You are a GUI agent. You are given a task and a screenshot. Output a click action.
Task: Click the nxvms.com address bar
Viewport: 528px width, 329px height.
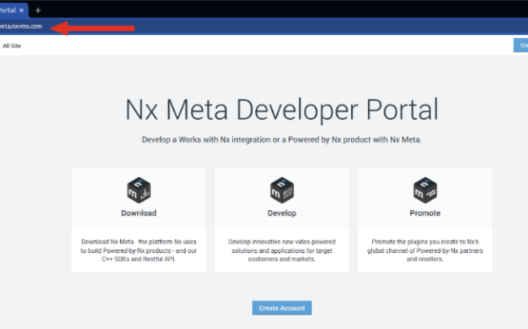21,26
